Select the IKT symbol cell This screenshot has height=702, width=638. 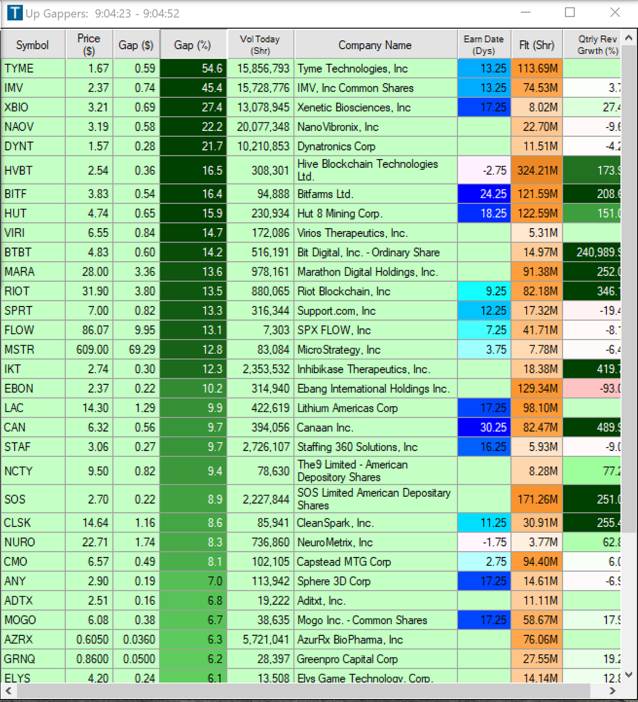tap(33, 369)
